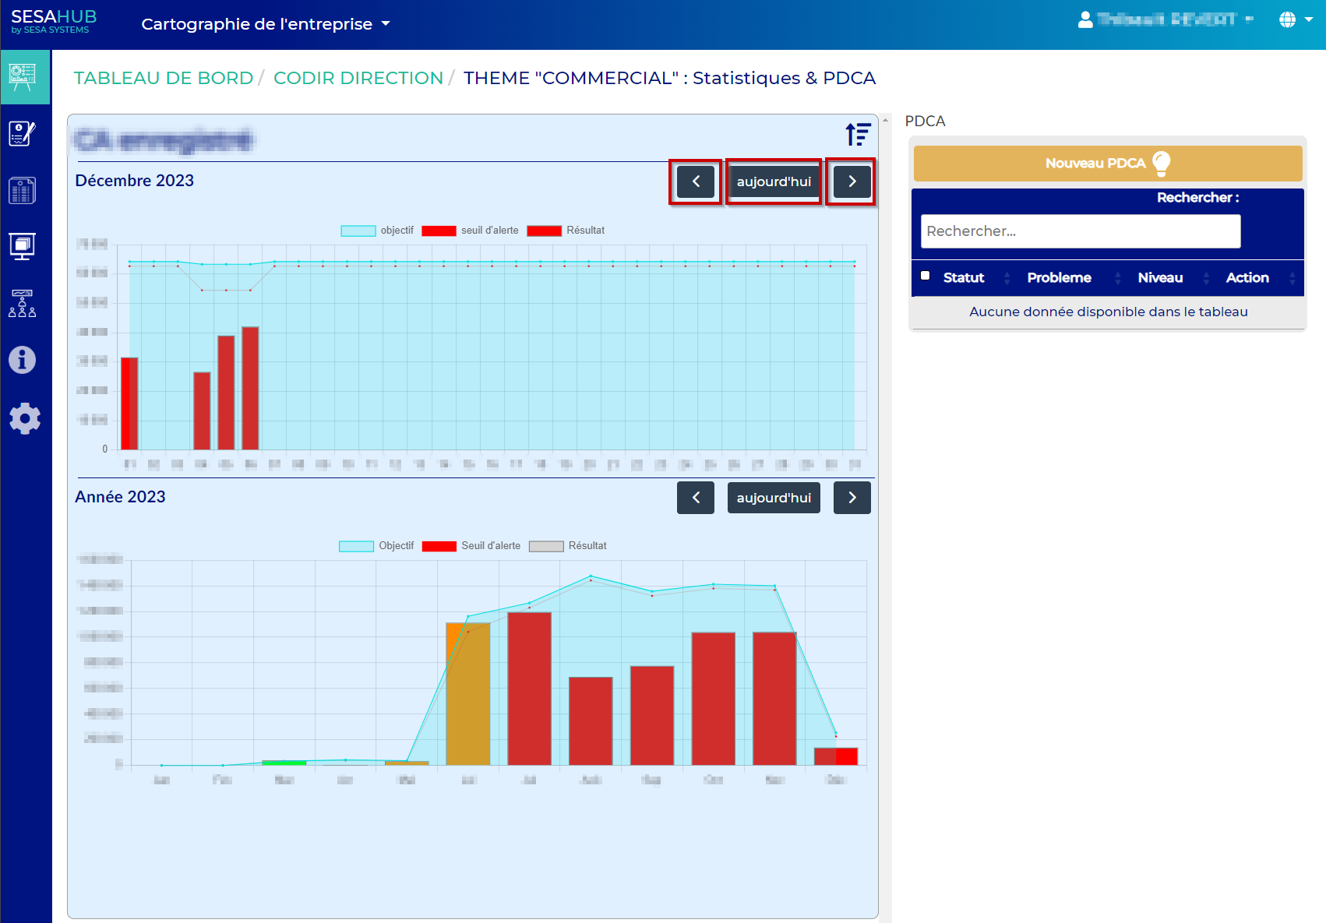Click the Rechercher search input field
Screen dimensions: 1326x923
(1080, 231)
